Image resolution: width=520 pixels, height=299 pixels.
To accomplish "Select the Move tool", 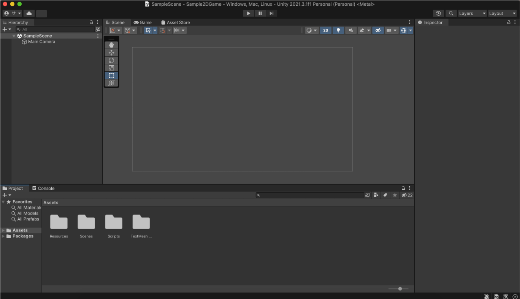I will [x=111, y=52].
